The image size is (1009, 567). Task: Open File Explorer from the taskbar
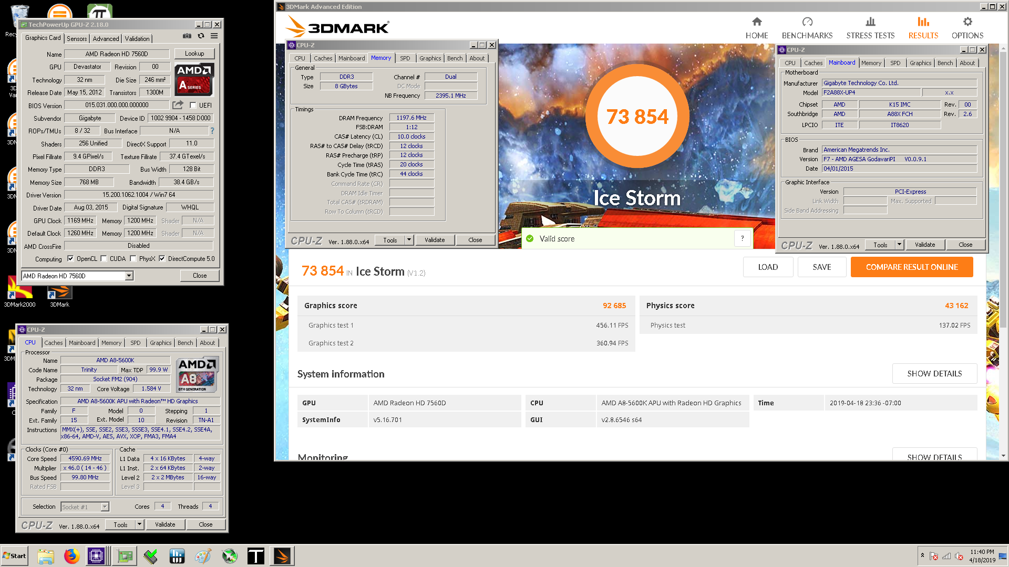[x=46, y=556]
